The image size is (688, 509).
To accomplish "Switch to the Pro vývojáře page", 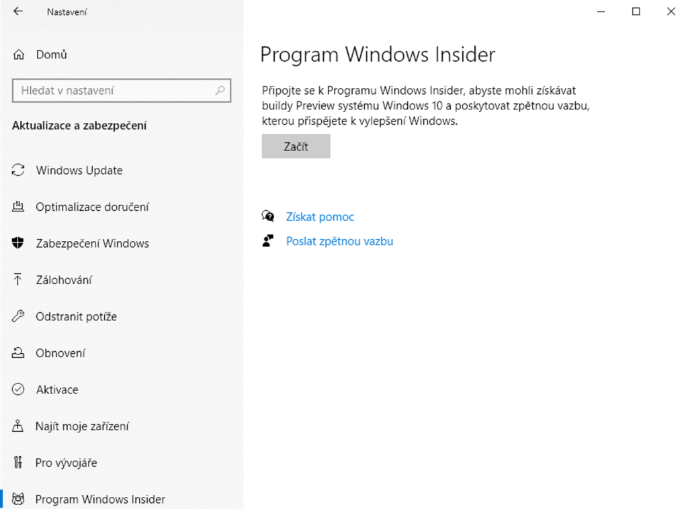I will 66,463.
